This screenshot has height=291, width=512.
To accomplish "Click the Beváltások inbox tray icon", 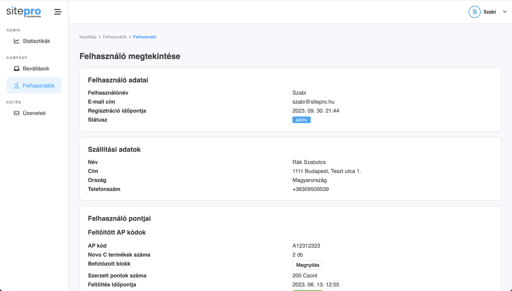I will pyautogui.click(x=16, y=69).
